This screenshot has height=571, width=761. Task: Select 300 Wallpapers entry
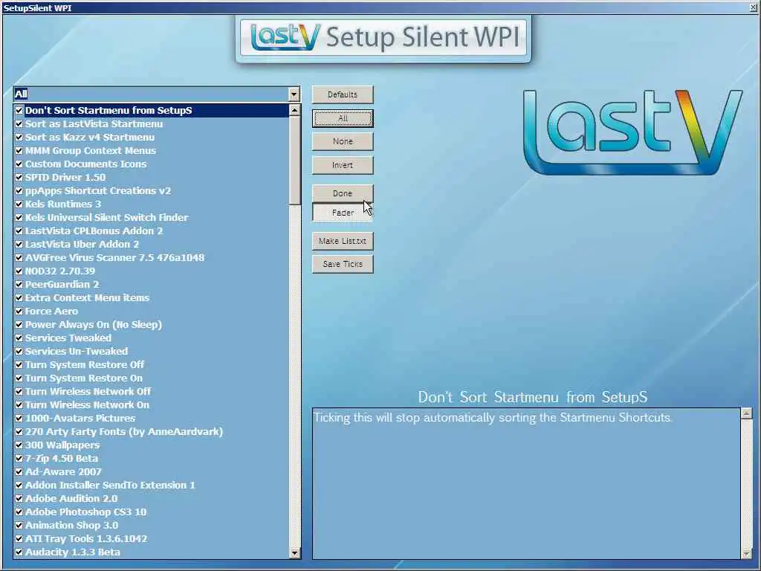[x=62, y=445]
